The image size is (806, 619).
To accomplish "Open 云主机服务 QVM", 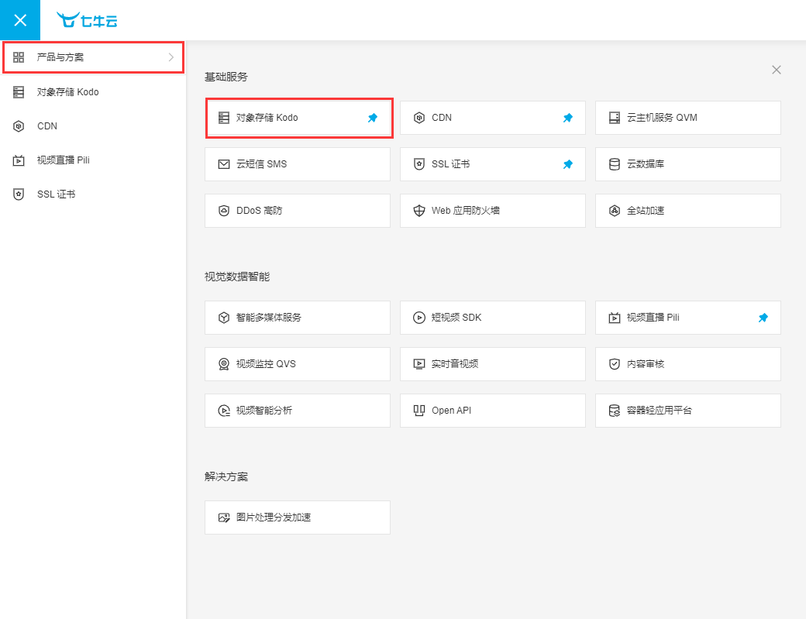I will tap(687, 118).
